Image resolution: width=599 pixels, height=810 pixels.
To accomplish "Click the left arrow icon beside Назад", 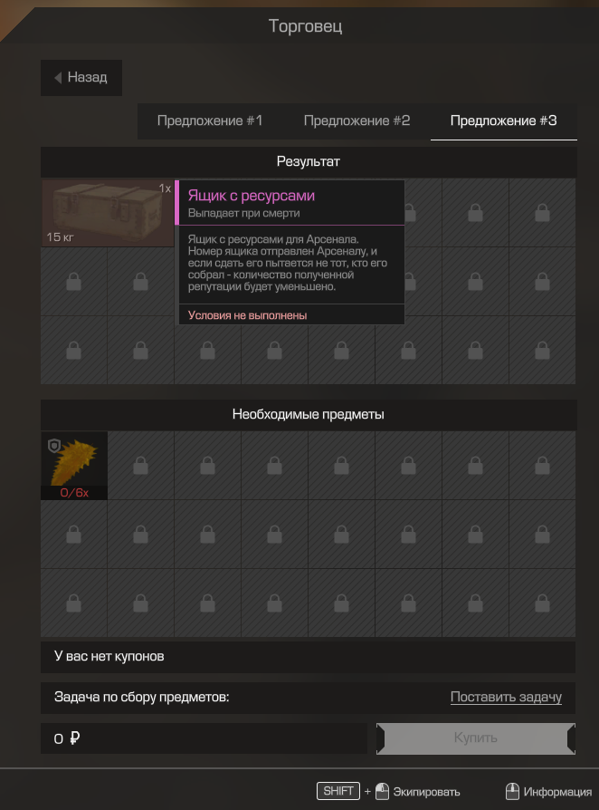I will tap(58, 78).
